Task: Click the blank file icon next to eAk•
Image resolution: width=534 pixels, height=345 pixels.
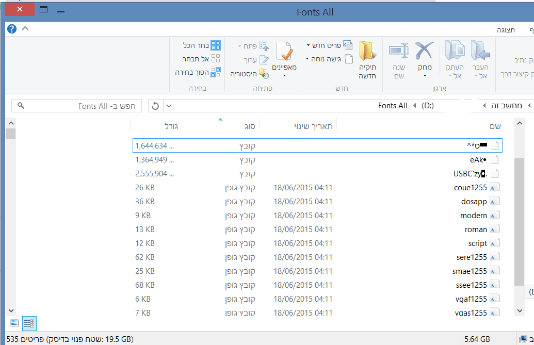Action: [494, 159]
